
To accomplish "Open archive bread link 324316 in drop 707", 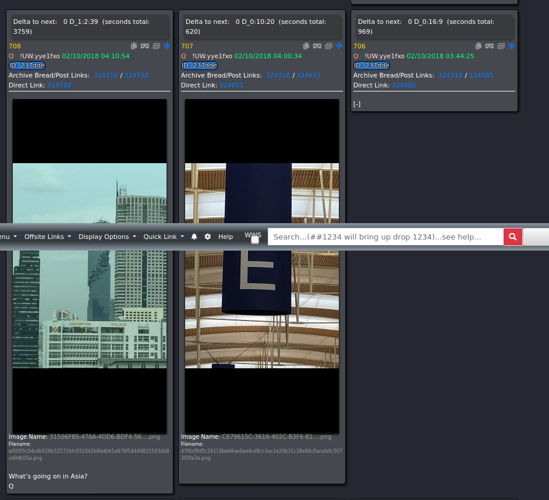I will pyautogui.click(x=278, y=75).
